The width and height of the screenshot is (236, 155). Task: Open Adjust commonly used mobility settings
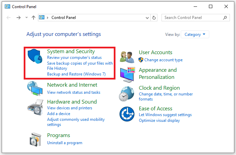point(76,122)
